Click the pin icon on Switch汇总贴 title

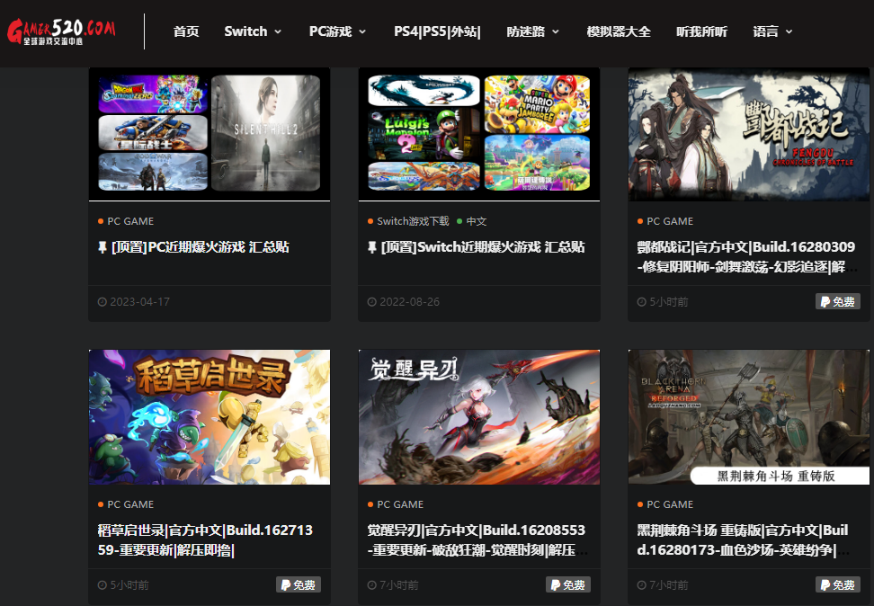click(x=372, y=247)
